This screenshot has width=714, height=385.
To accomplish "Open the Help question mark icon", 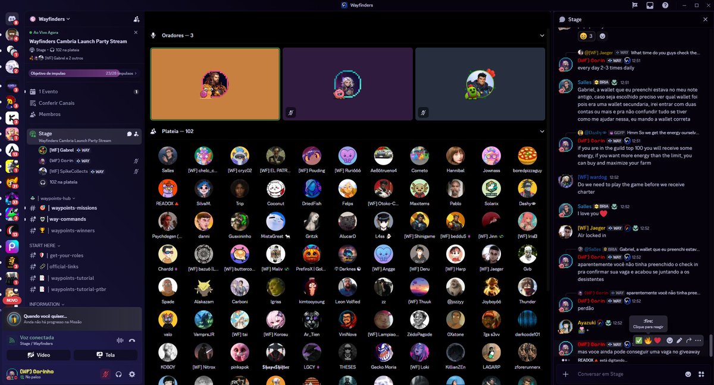I will (x=665, y=5).
